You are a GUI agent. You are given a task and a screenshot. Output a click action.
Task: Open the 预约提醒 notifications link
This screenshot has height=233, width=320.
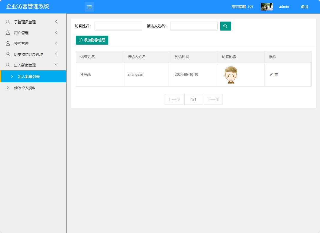click(241, 6)
